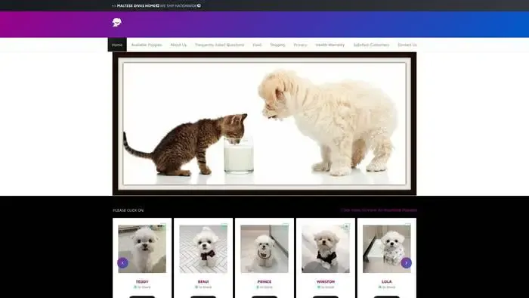Screen dimensions: 529x298
Task: Click the black button under Benji
Action: (x=203, y=296)
